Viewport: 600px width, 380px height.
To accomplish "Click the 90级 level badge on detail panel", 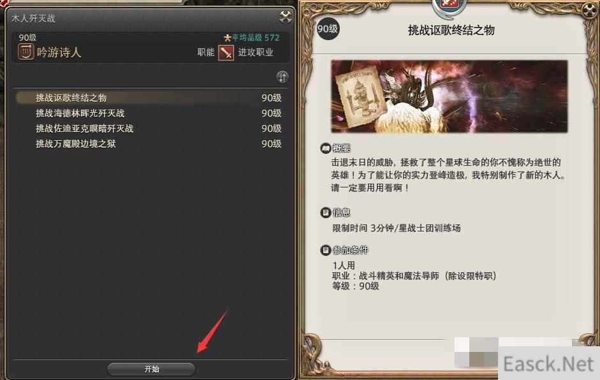I will click(328, 29).
